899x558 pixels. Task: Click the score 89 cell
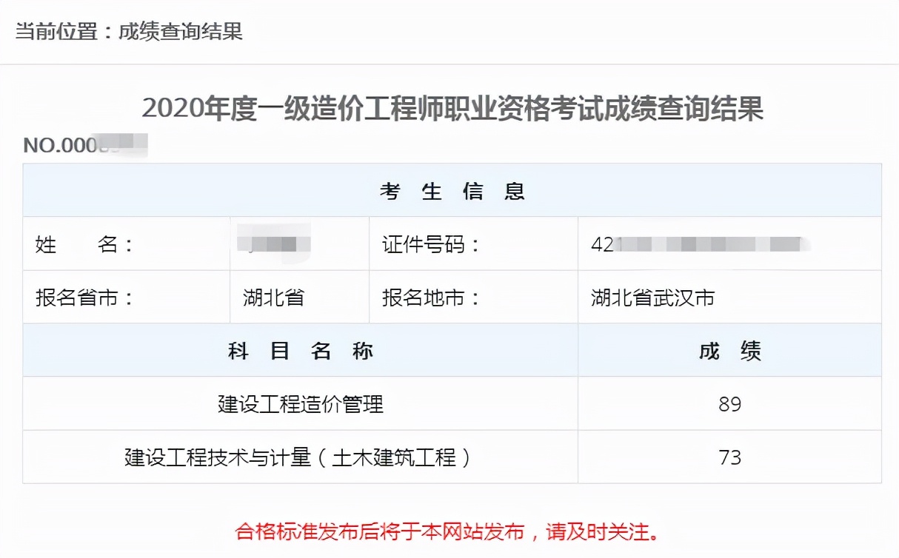point(729,404)
